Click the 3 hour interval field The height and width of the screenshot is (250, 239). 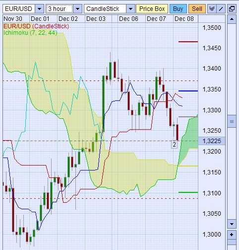click(60, 9)
